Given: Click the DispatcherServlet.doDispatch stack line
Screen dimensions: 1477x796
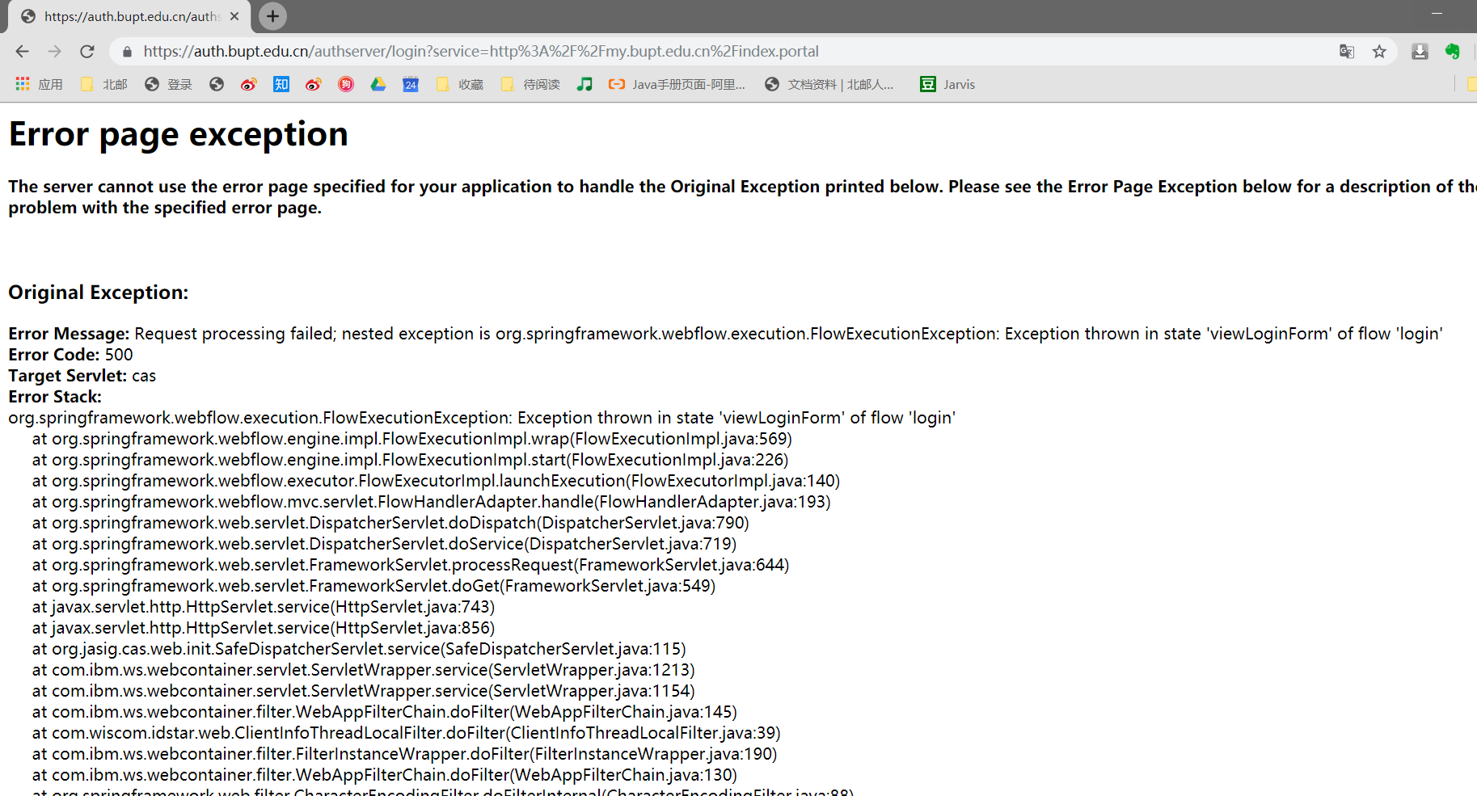Looking at the screenshot, I should click(390, 523).
